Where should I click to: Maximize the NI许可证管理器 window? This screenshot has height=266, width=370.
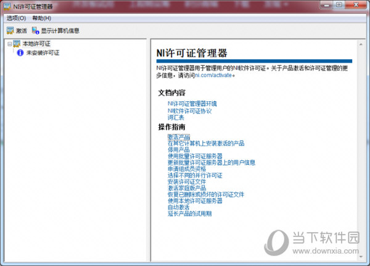pyautogui.click(x=339, y=5)
